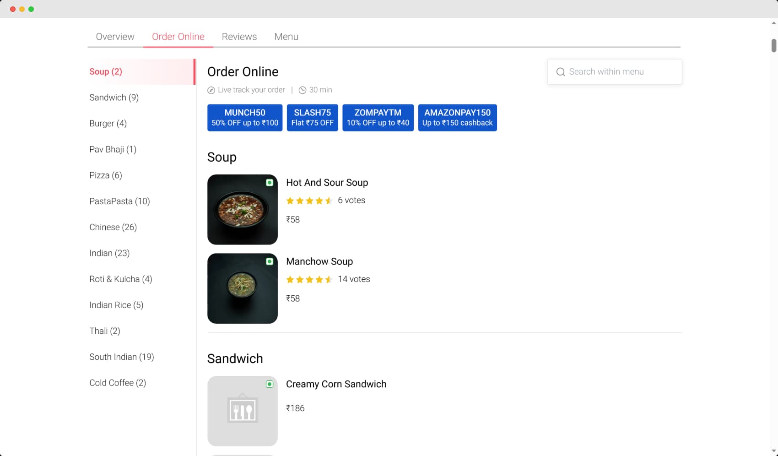Jump to Sandwich (9) category
The image size is (778, 456).
click(114, 98)
